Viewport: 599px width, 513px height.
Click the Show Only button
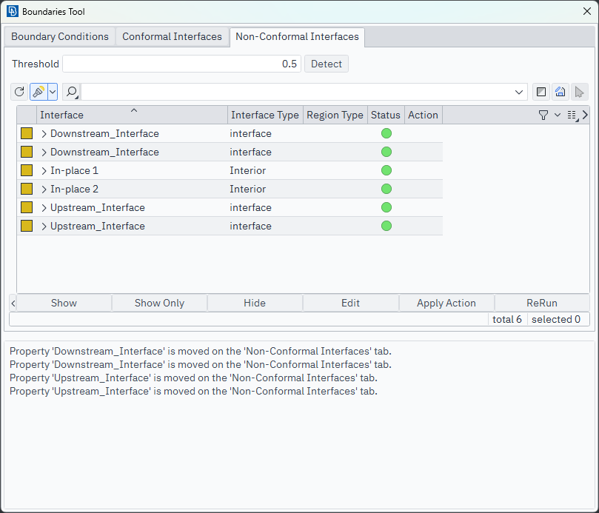tap(159, 303)
